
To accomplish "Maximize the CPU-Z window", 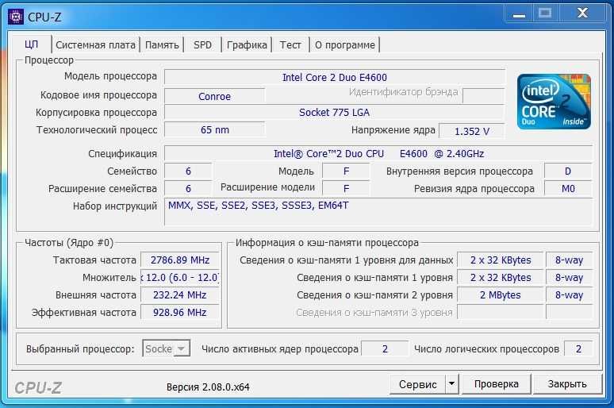I will click(545, 13).
